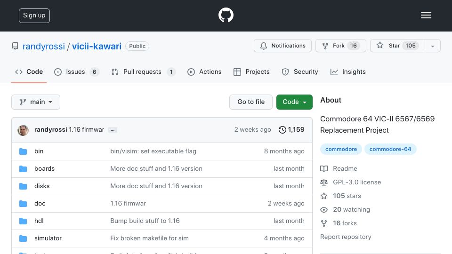Open the doc folder
This screenshot has width=452, height=254.
click(x=40, y=203)
